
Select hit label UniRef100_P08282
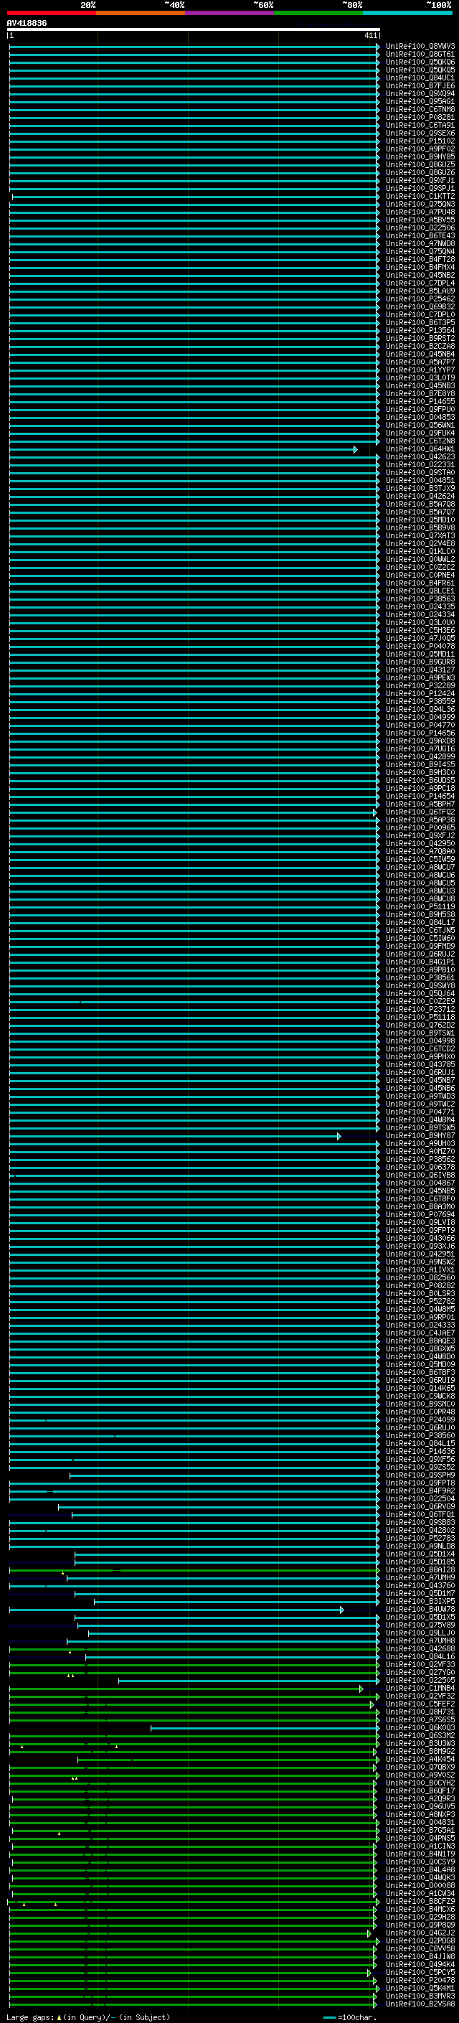click(420, 1285)
